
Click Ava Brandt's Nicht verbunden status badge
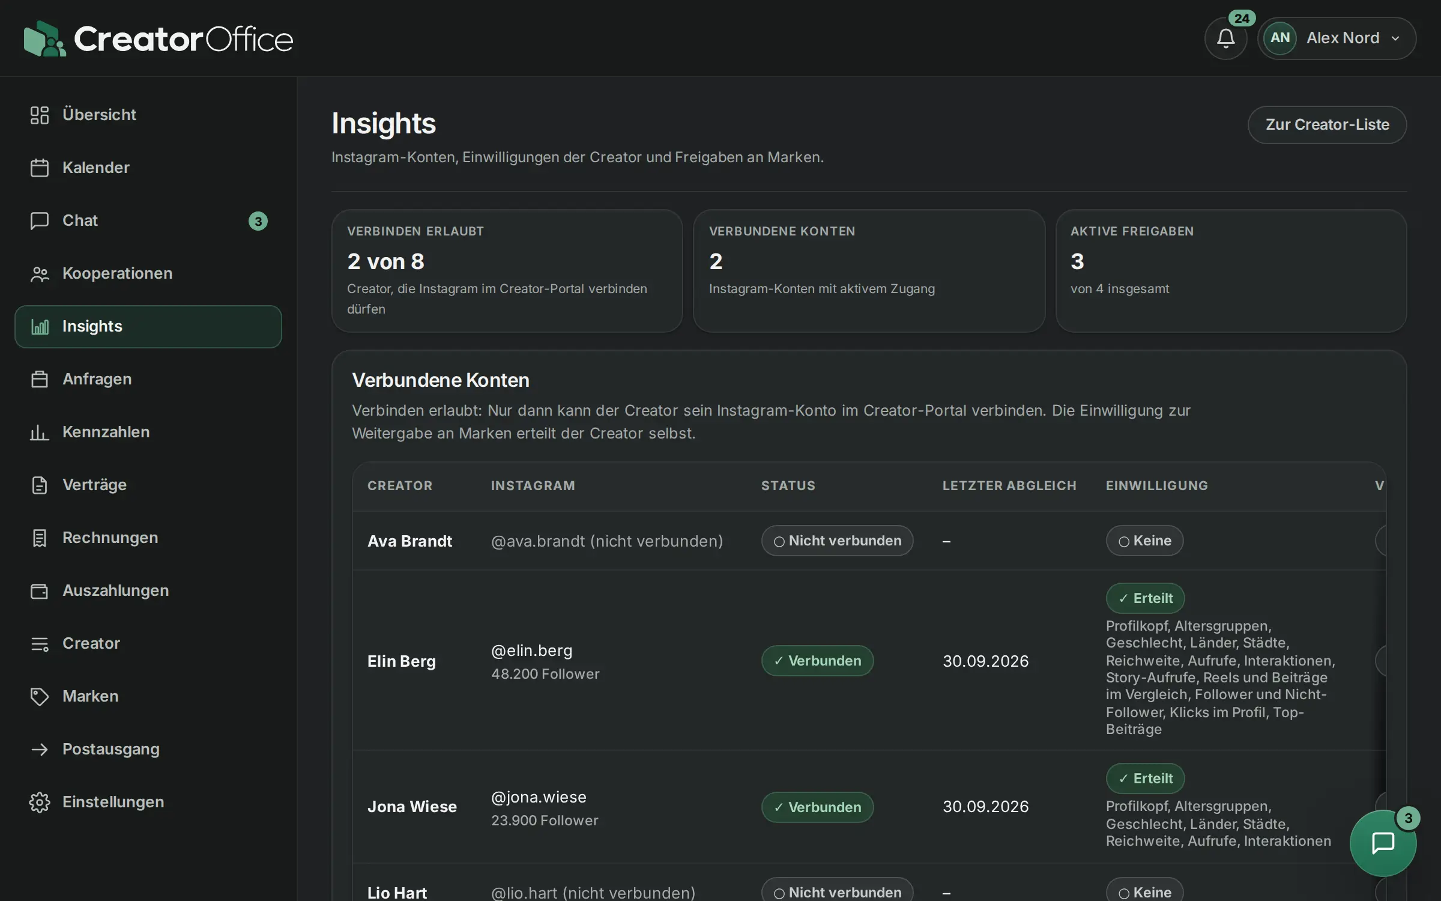[x=837, y=541]
